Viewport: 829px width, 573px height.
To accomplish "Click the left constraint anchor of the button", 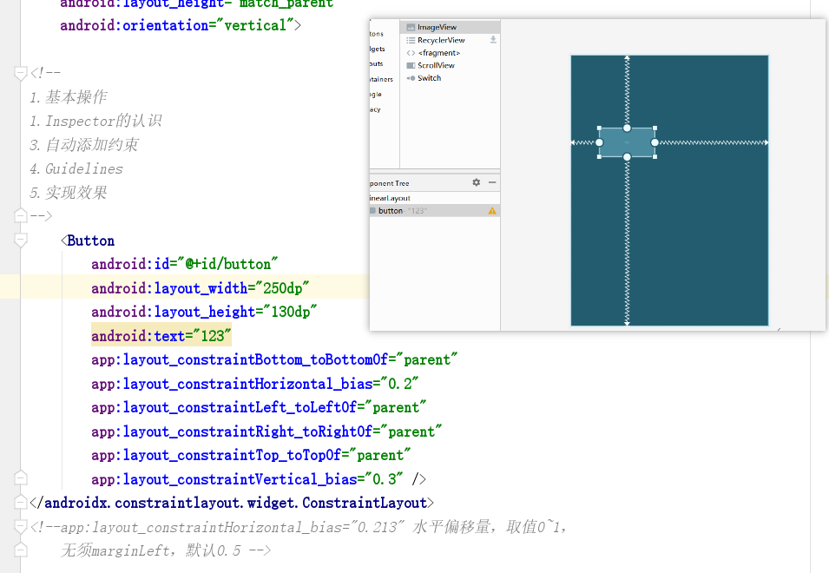I will [x=600, y=142].
